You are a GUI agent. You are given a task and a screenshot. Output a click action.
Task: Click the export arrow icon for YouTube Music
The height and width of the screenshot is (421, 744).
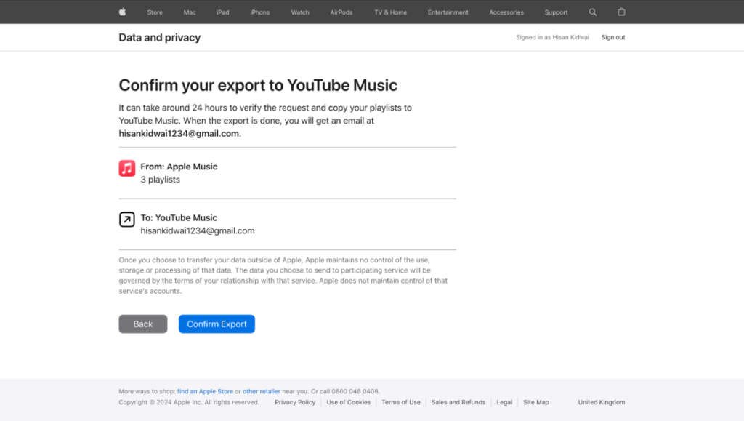pos(126,219)
